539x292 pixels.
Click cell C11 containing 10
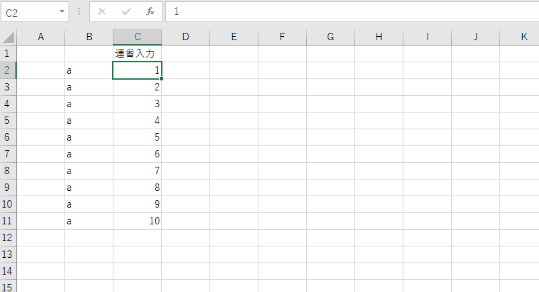138,220
